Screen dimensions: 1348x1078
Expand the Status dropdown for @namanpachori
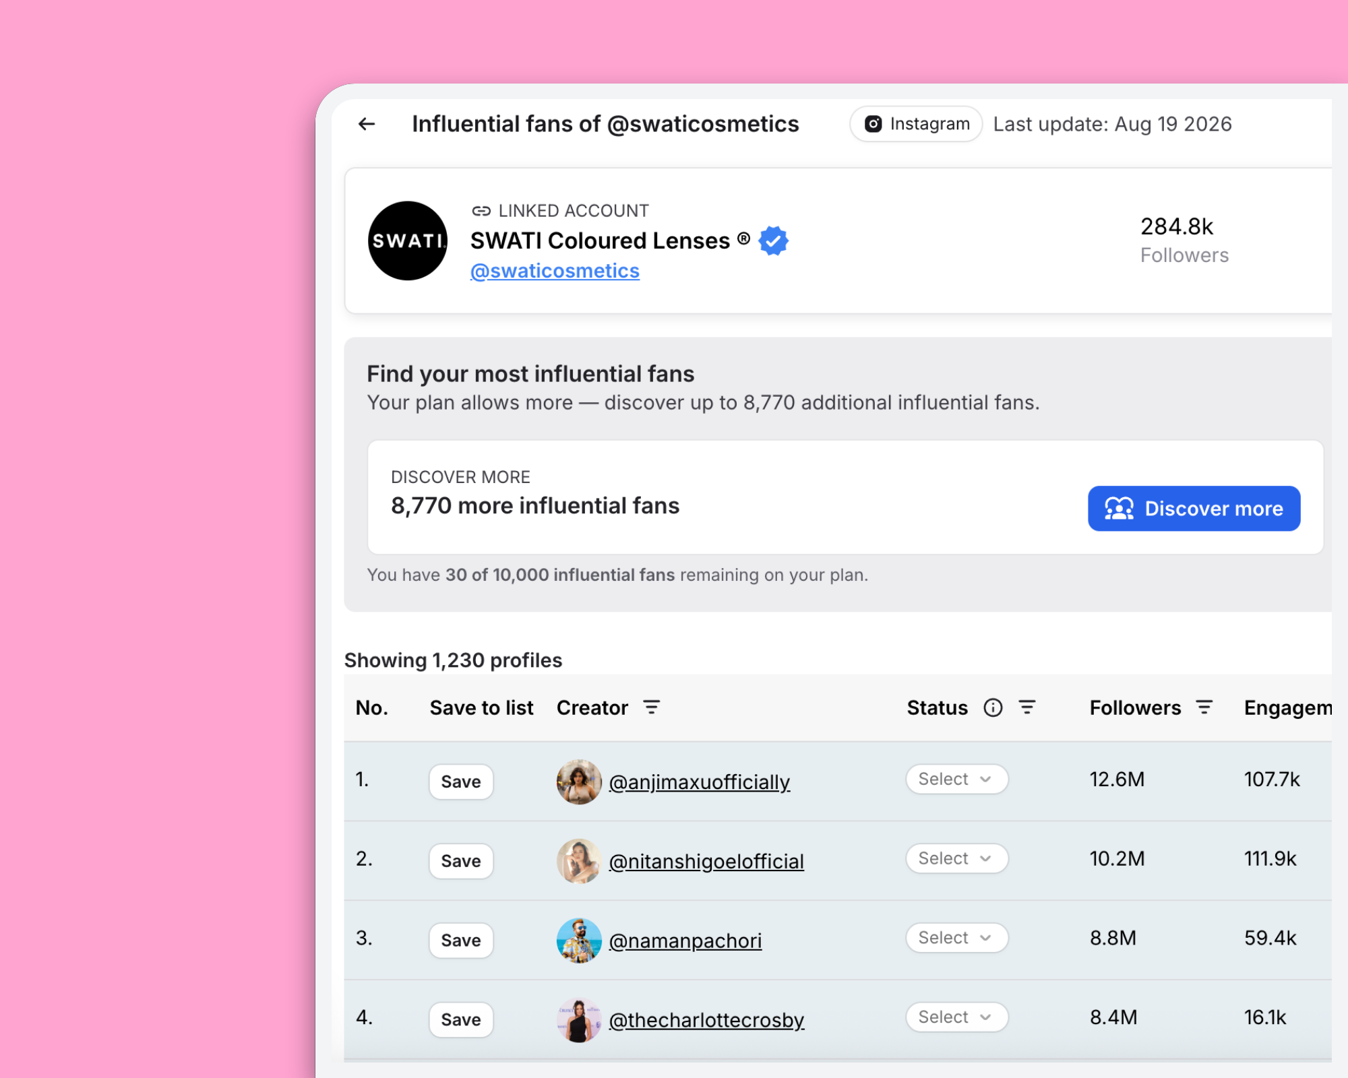pyautogui.click(x=956, y=938)
